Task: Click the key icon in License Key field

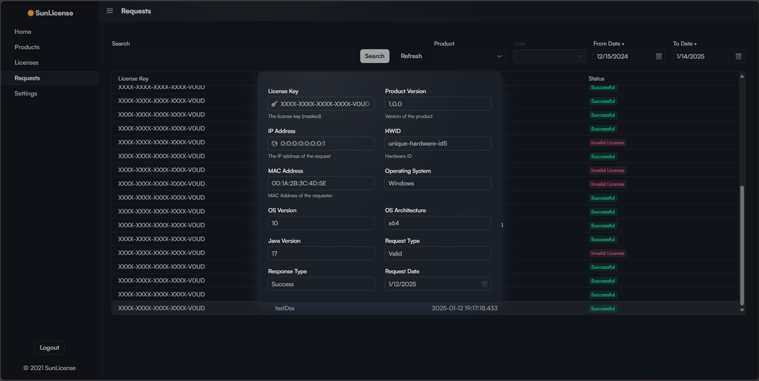Action: [x=274, y=104]
